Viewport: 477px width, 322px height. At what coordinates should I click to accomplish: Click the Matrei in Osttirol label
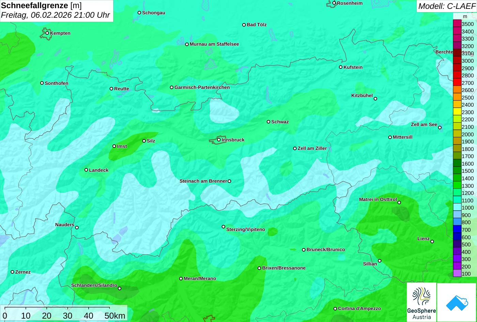click(x=378, y=199)
